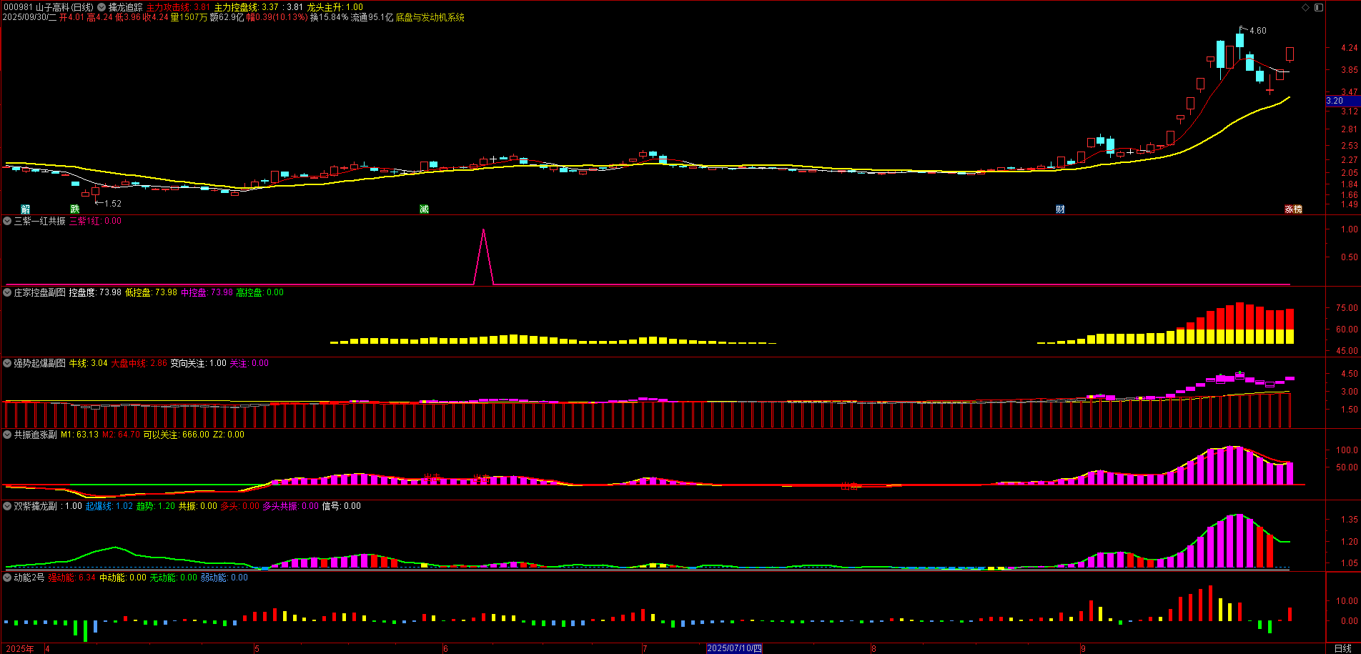Open 共振追涨副 indicator dropdown arrow
Image resolution: width=1361 pixels, height=654 pixels.
(x=7, y=435)
